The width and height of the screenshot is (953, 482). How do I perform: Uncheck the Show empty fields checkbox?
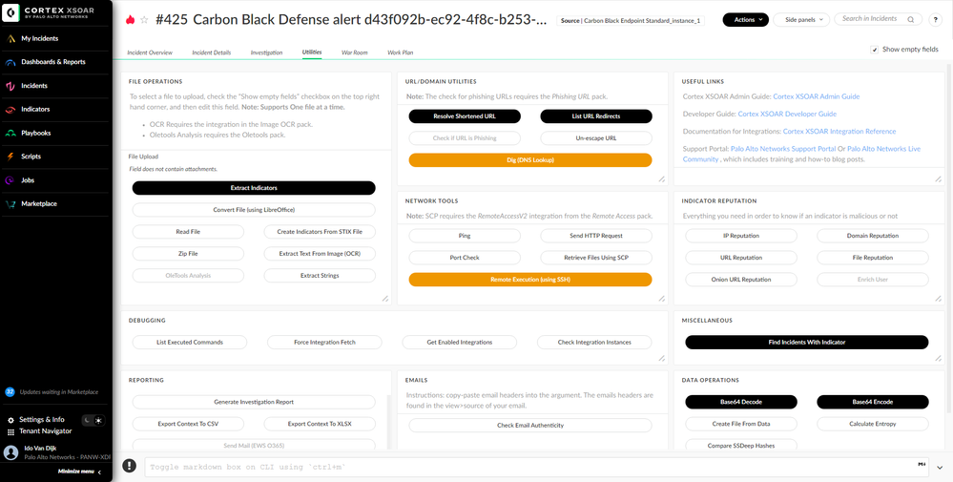pyautogui.click(x=875, y=50)
